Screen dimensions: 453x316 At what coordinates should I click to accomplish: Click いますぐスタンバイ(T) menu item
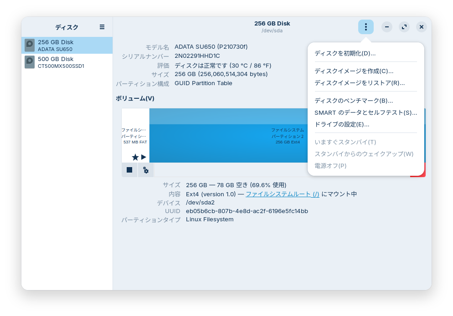click(x=345, y=142)
